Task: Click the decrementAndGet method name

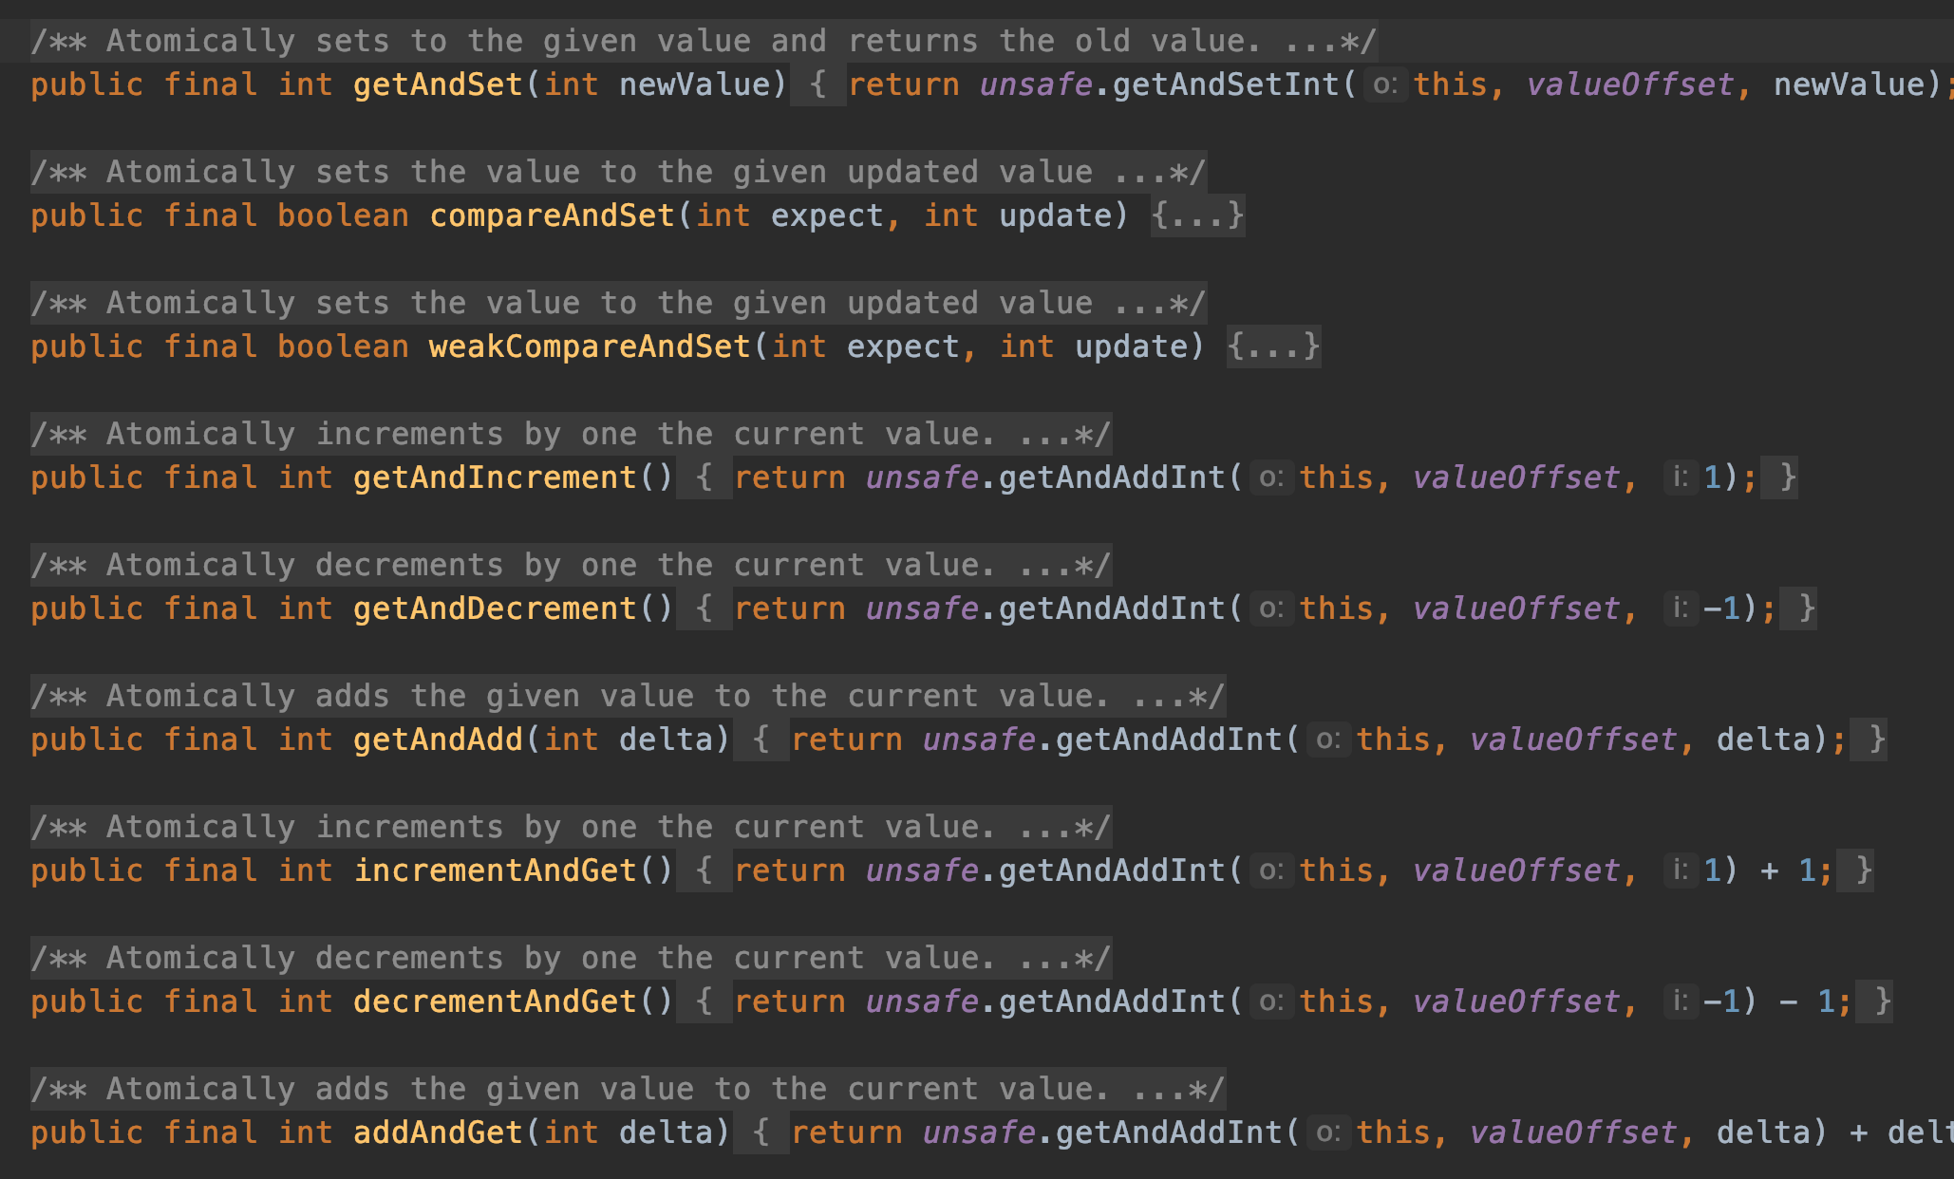Action: pyautogui.click(x=495, y=1002)
